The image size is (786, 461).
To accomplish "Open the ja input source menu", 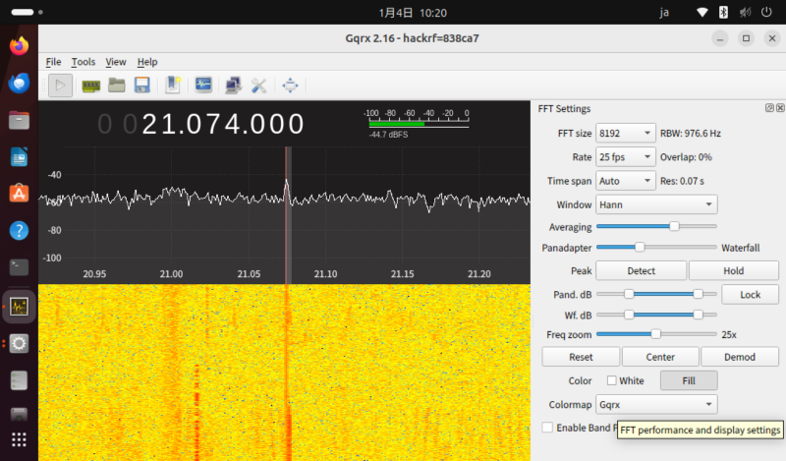I will [664, 13].
